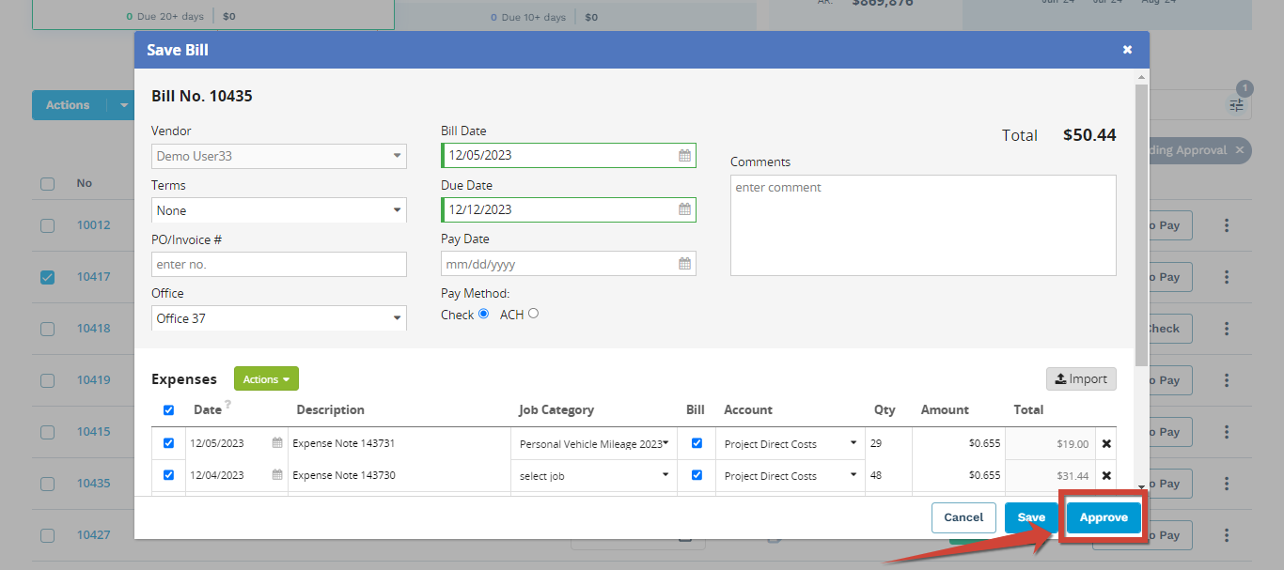Click the Qty field showing 48
Viewport: 1284px width, 570px height.
(888, 476)
